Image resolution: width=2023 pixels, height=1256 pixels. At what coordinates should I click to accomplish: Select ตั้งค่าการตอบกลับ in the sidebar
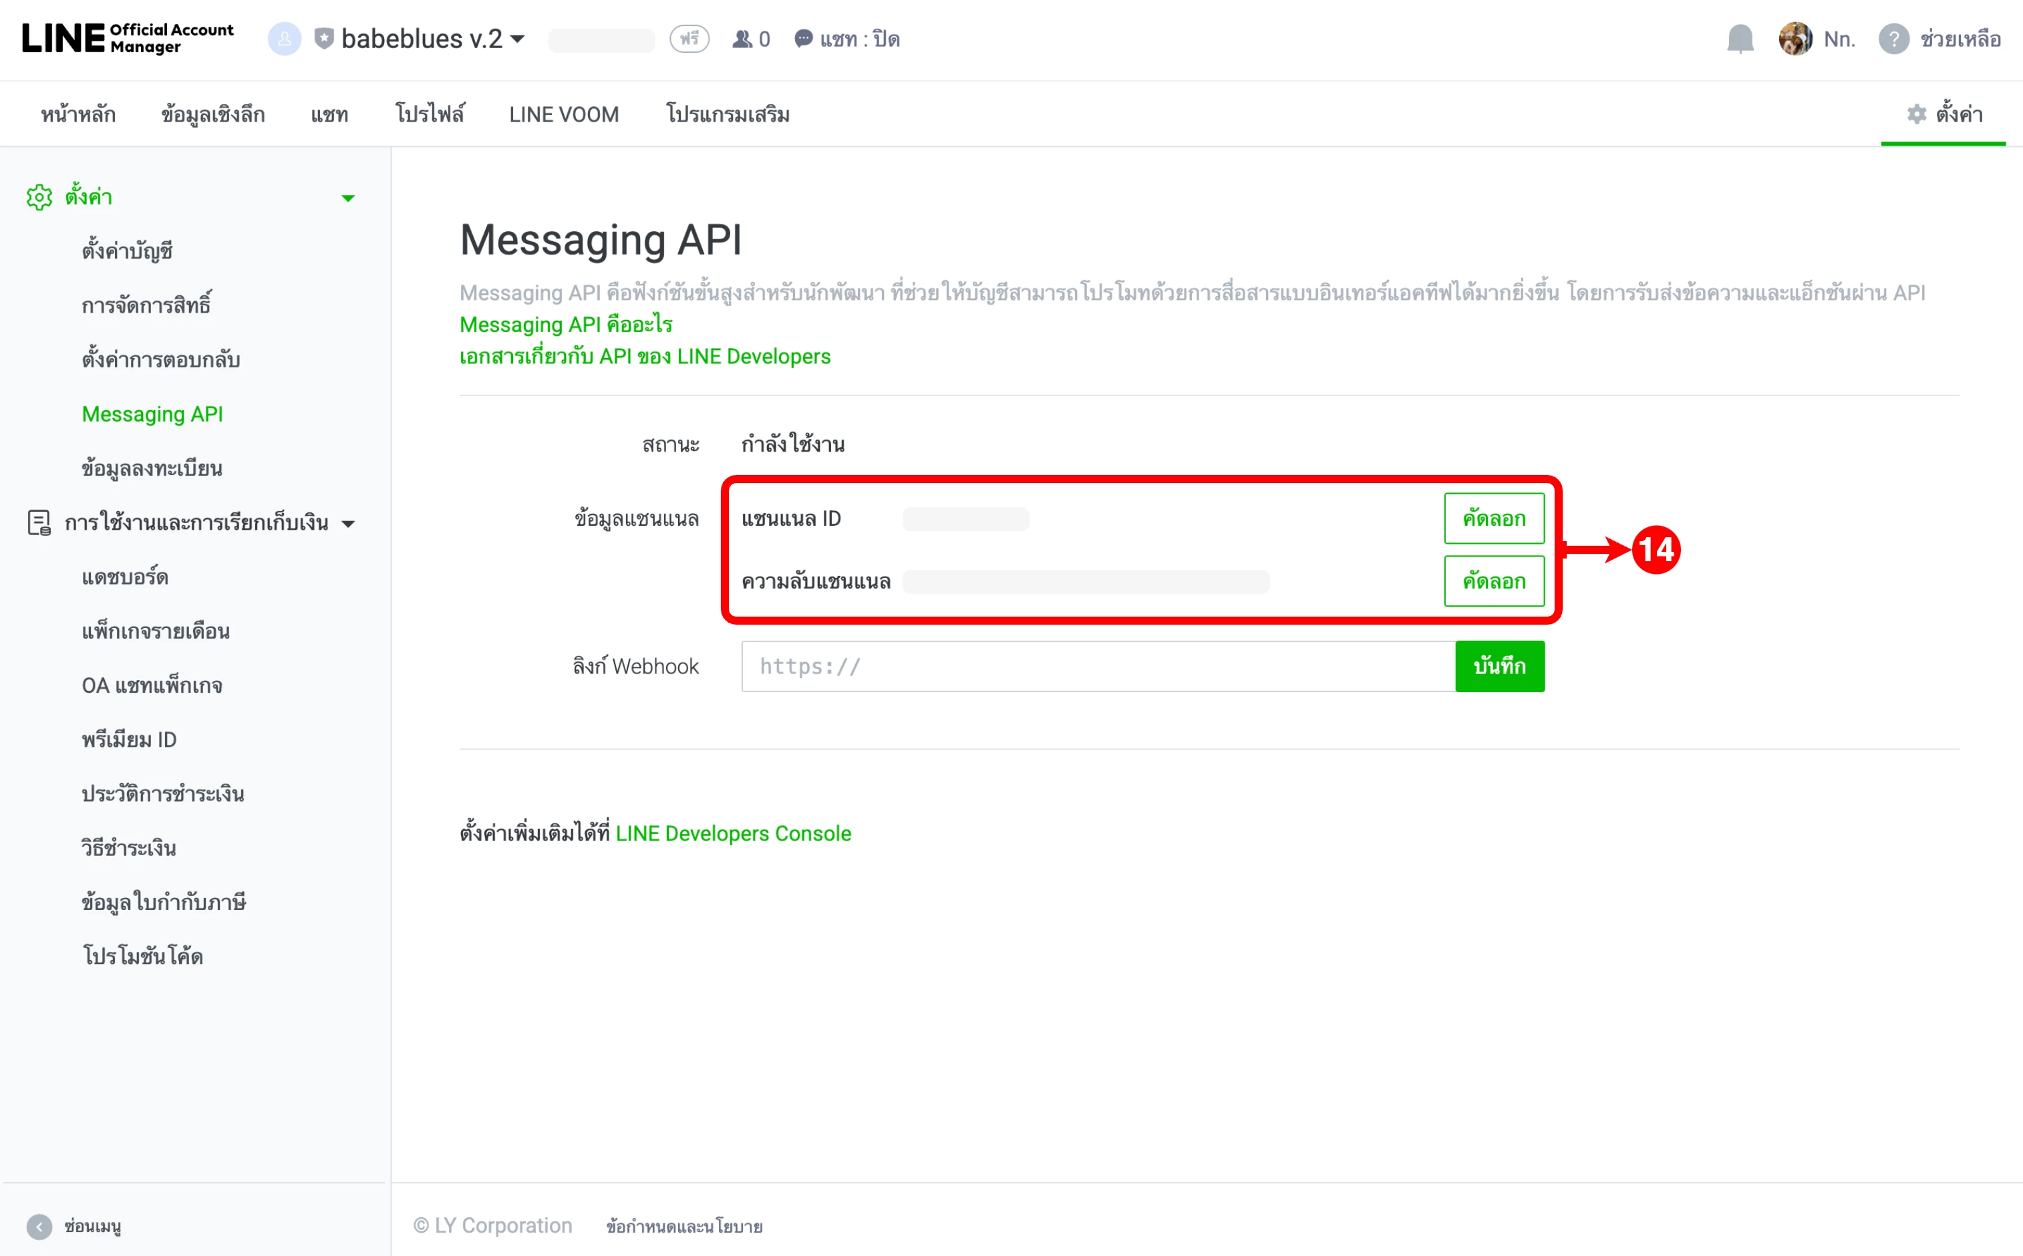(x=161, y=359)
